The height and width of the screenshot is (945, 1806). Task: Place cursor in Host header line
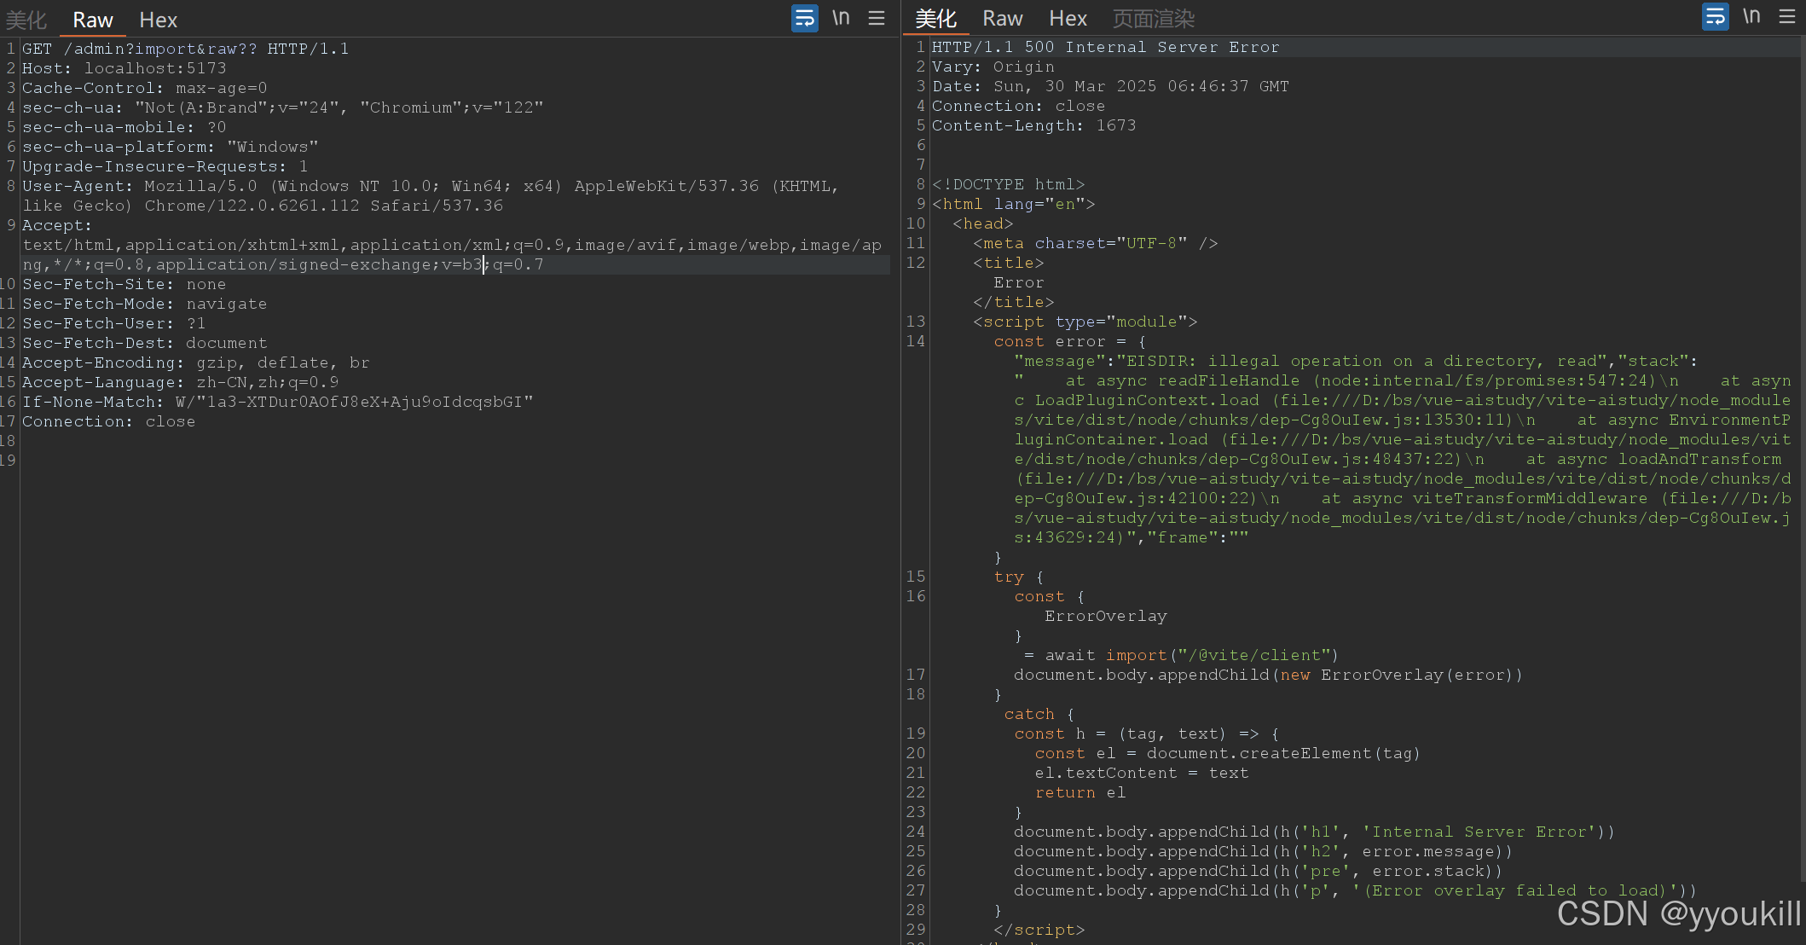point(124,68)
